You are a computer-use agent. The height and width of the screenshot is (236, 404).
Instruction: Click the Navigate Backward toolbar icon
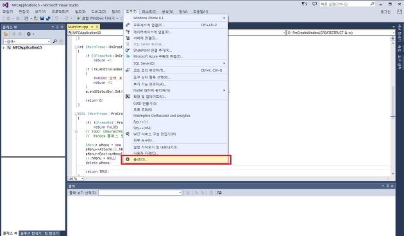coord(8,19)
